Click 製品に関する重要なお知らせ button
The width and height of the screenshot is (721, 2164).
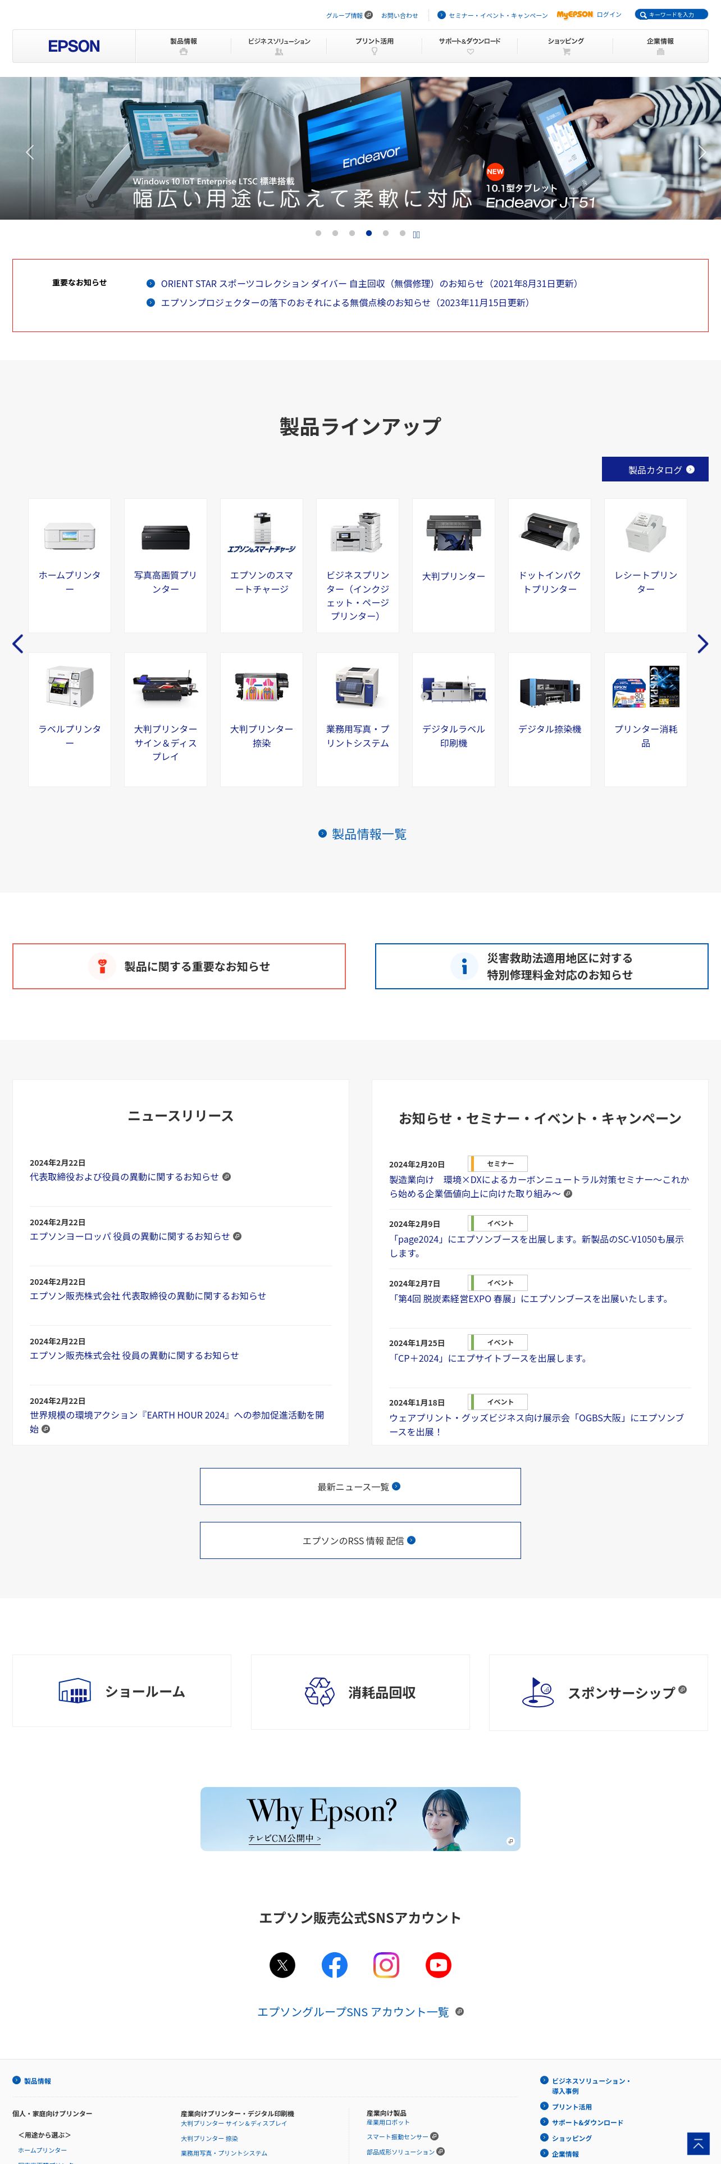pos(179,966)
